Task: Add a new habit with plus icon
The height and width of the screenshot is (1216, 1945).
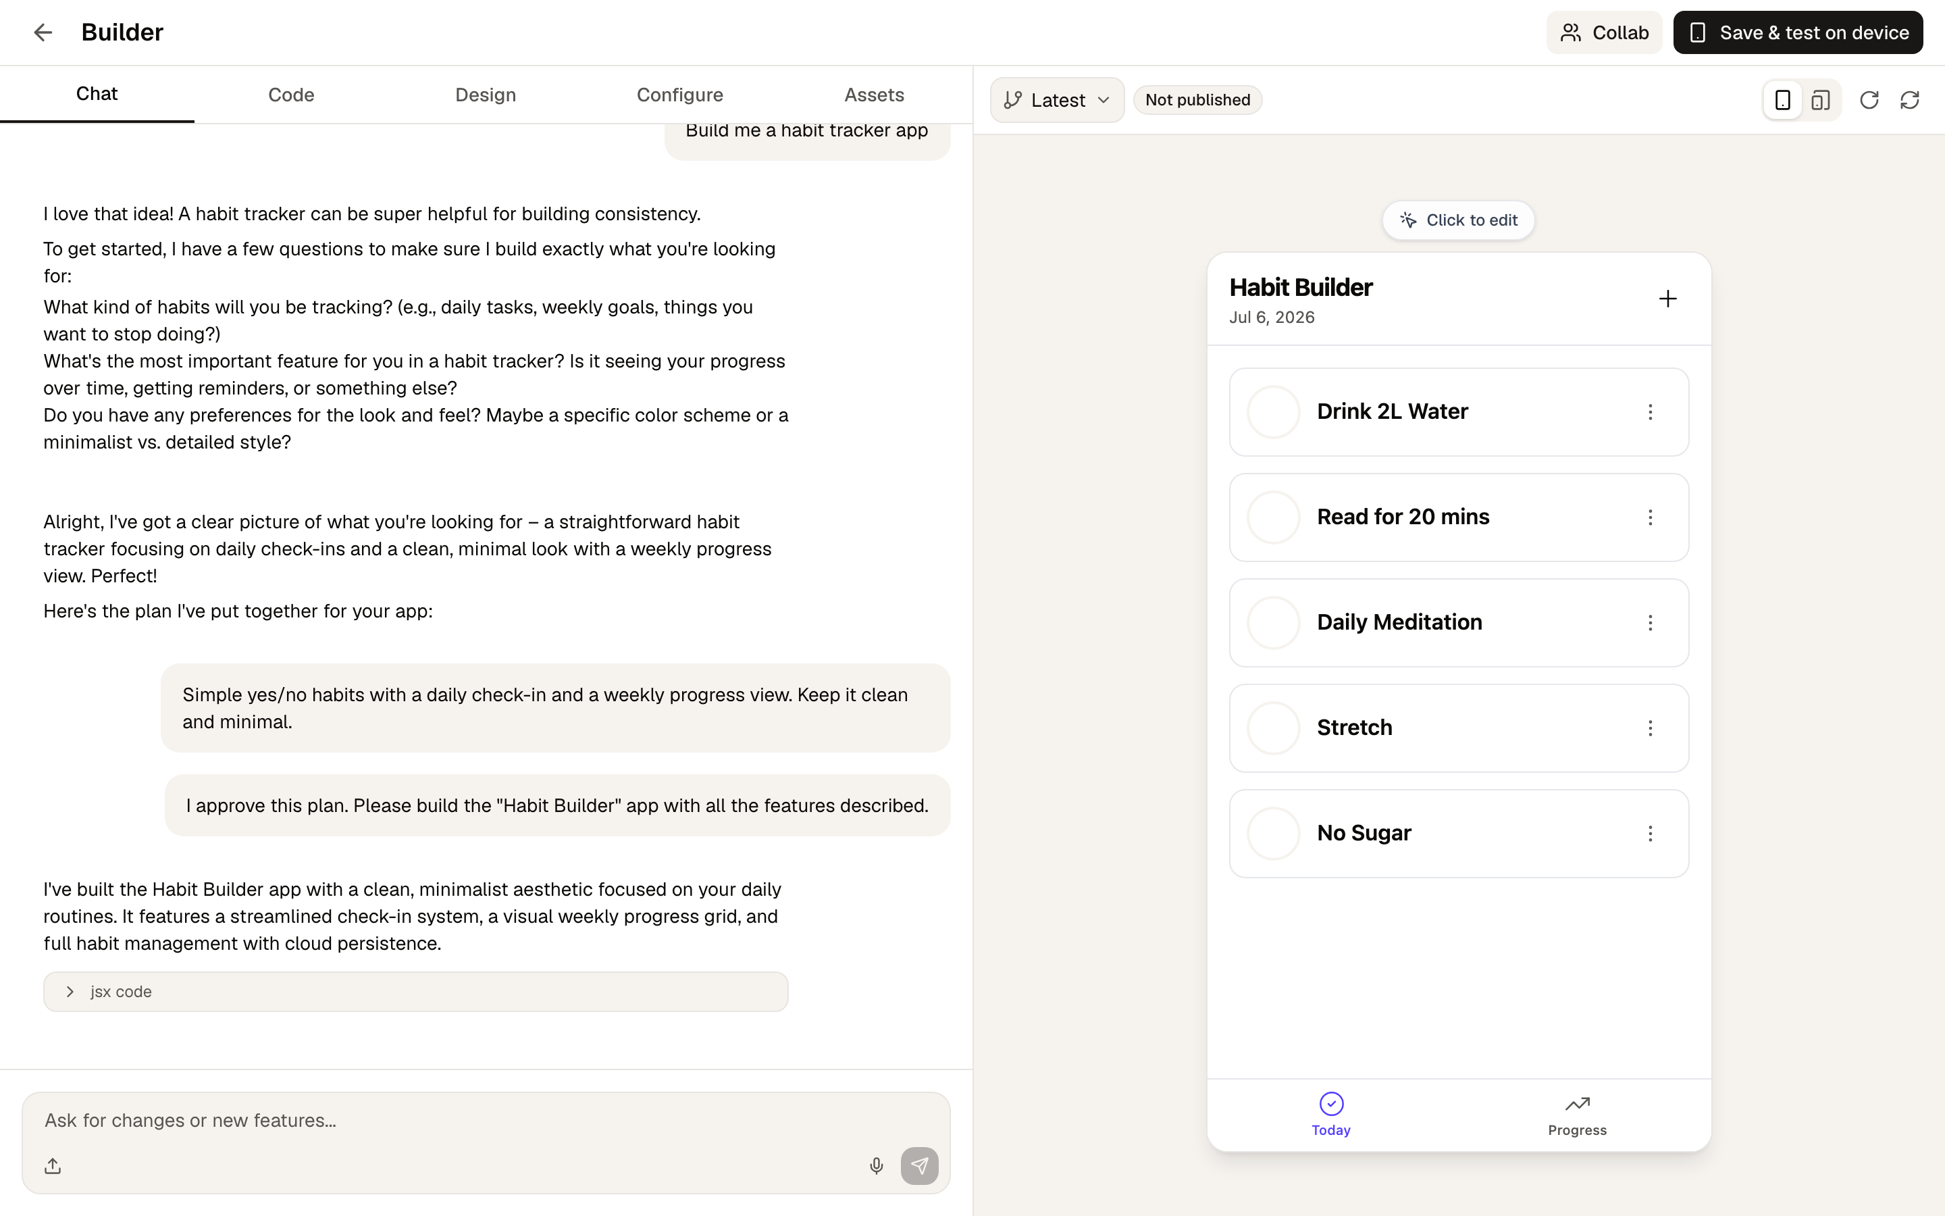Action: [x=1667, y=299]
